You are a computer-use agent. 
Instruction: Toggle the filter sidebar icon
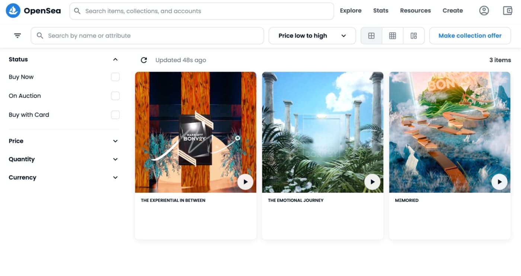17,36
